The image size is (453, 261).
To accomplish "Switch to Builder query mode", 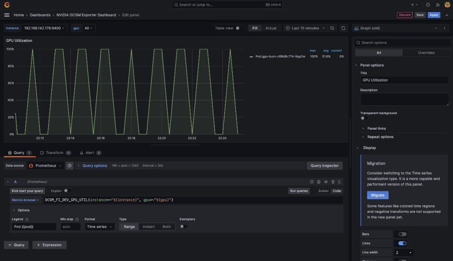I will [x=323, y=191].
